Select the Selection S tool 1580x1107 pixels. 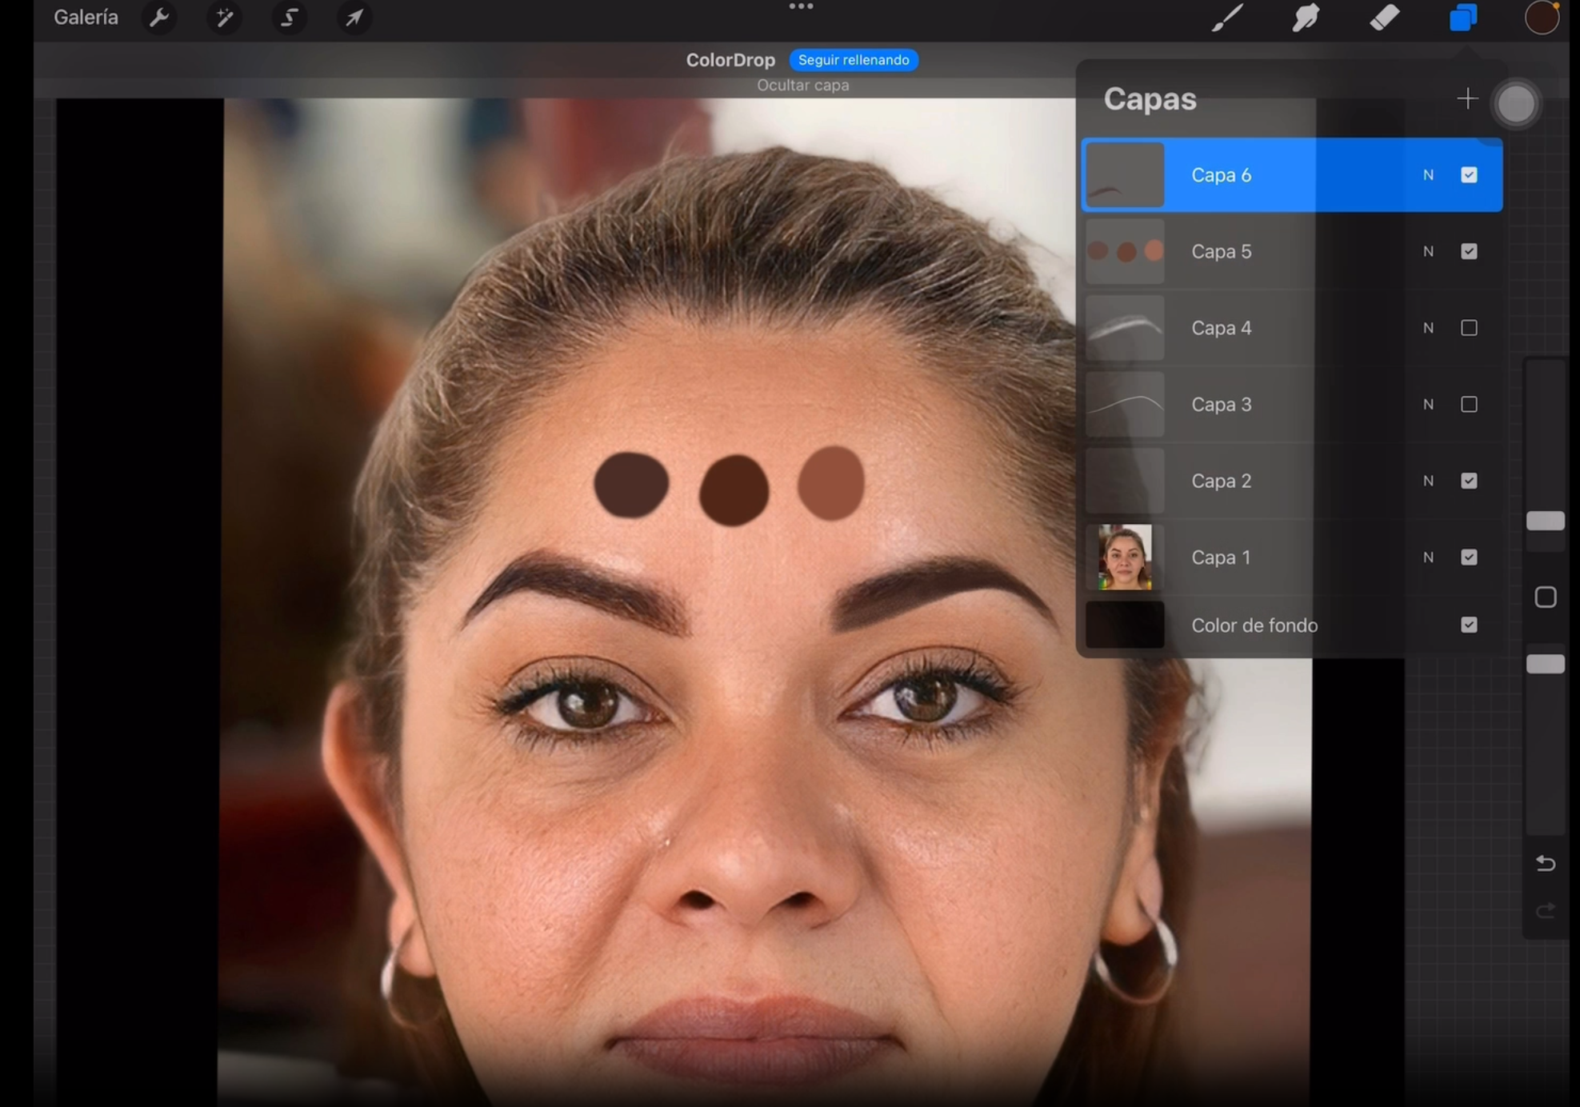coord(290,17)
